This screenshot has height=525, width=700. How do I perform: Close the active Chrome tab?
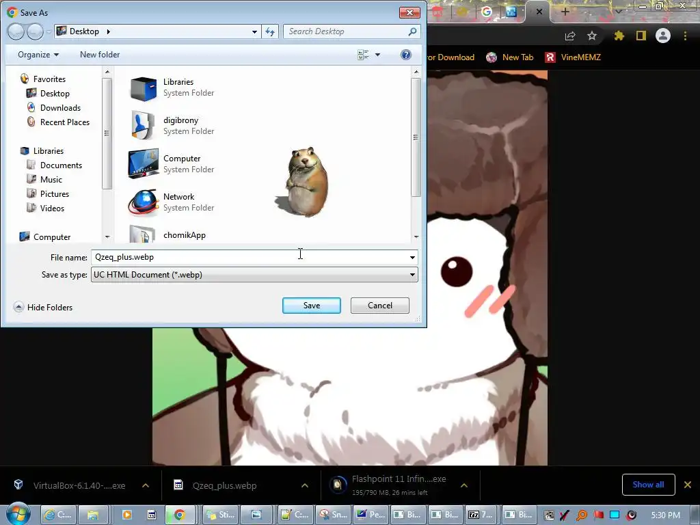tap(539, 12)
